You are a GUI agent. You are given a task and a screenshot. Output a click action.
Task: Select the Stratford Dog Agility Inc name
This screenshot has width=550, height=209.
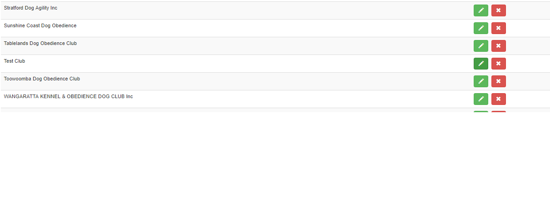[x=30, y=8]
